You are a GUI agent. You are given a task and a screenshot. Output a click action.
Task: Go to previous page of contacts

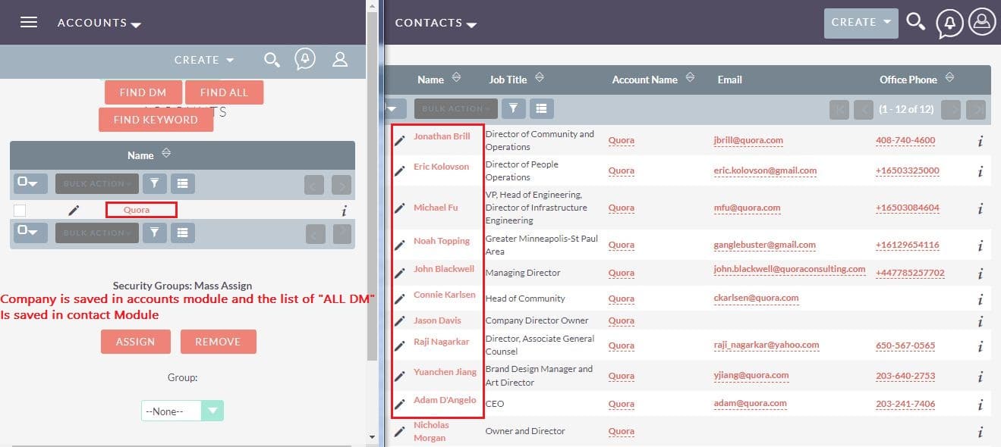864,109
